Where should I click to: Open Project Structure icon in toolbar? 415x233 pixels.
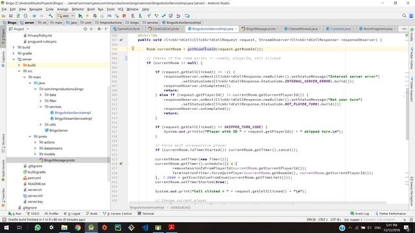[187, 16]
